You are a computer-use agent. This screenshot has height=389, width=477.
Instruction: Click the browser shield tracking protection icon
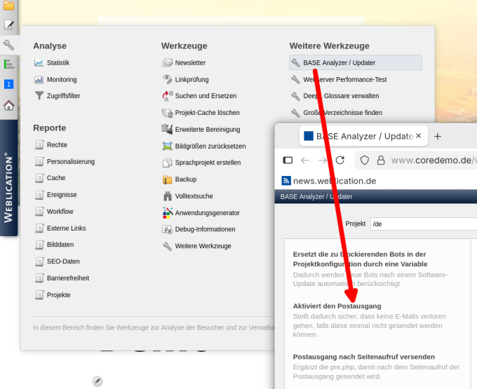(x=364, y=161)
